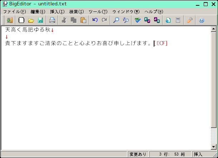Redo the undone edit

[104, 20]
